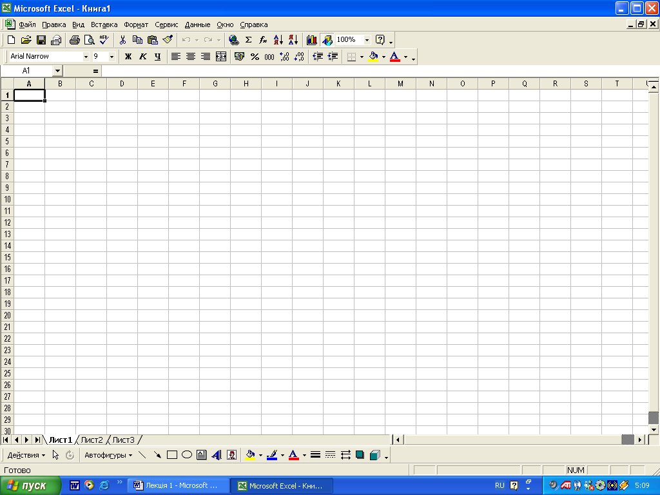Create a new workbook with New icon
The height and width of the screenshot is (495, 660).
(12, 40)
